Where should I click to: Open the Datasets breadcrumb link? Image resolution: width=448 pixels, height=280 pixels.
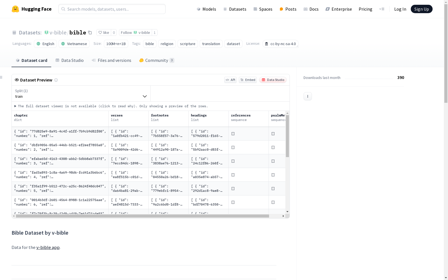(x=30, y=32)
